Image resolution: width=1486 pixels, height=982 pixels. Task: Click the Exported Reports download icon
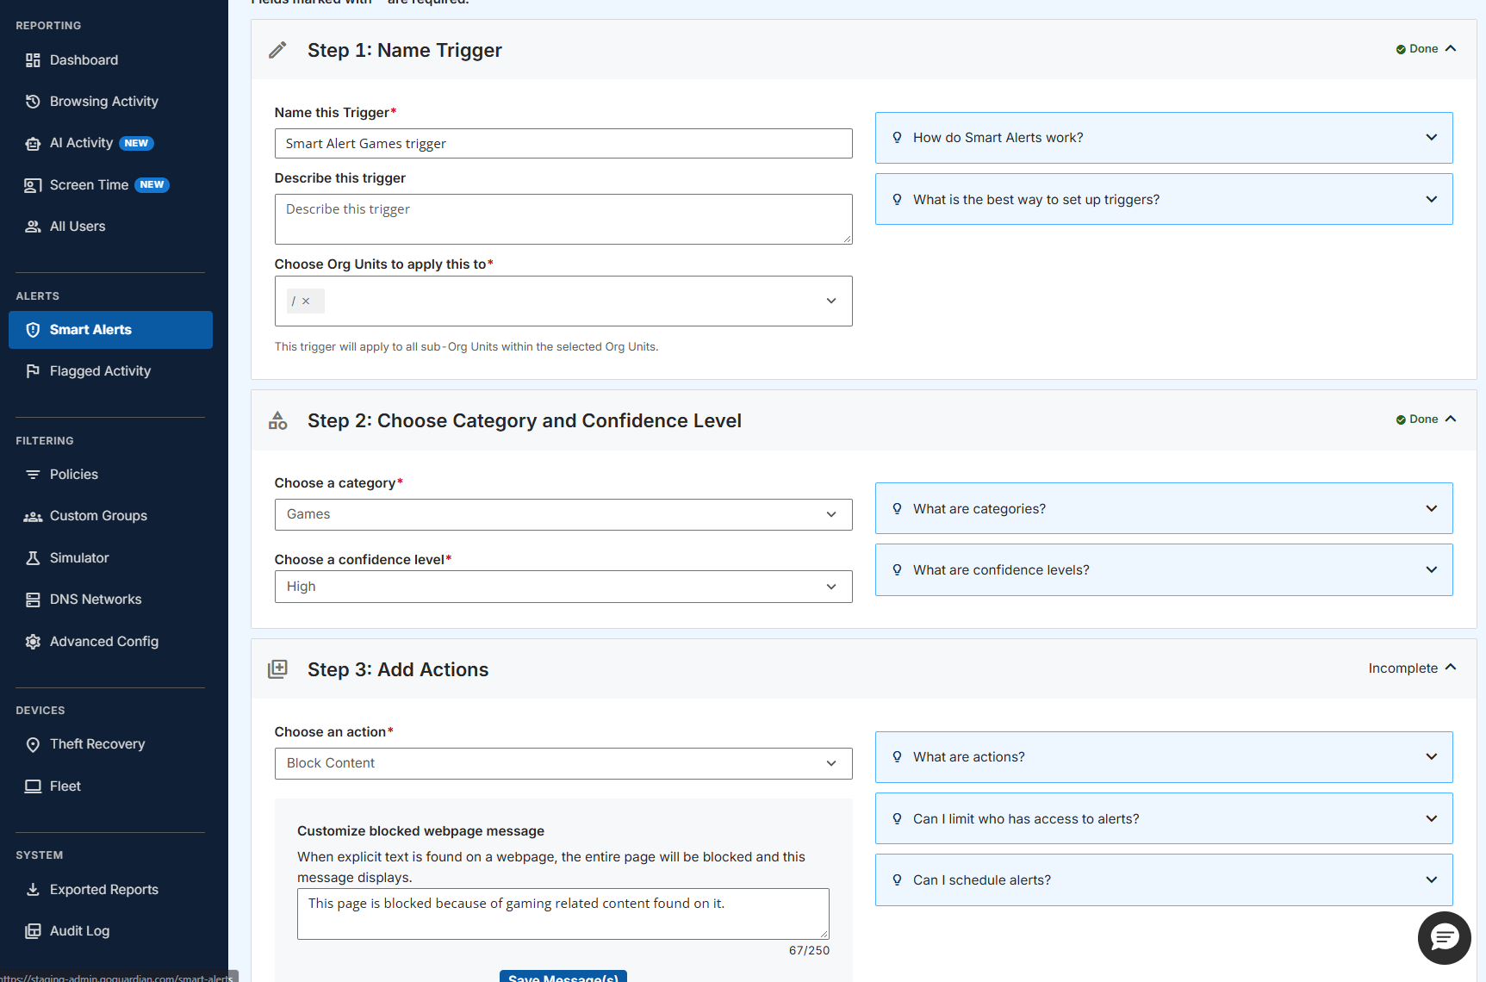(33, 890)
